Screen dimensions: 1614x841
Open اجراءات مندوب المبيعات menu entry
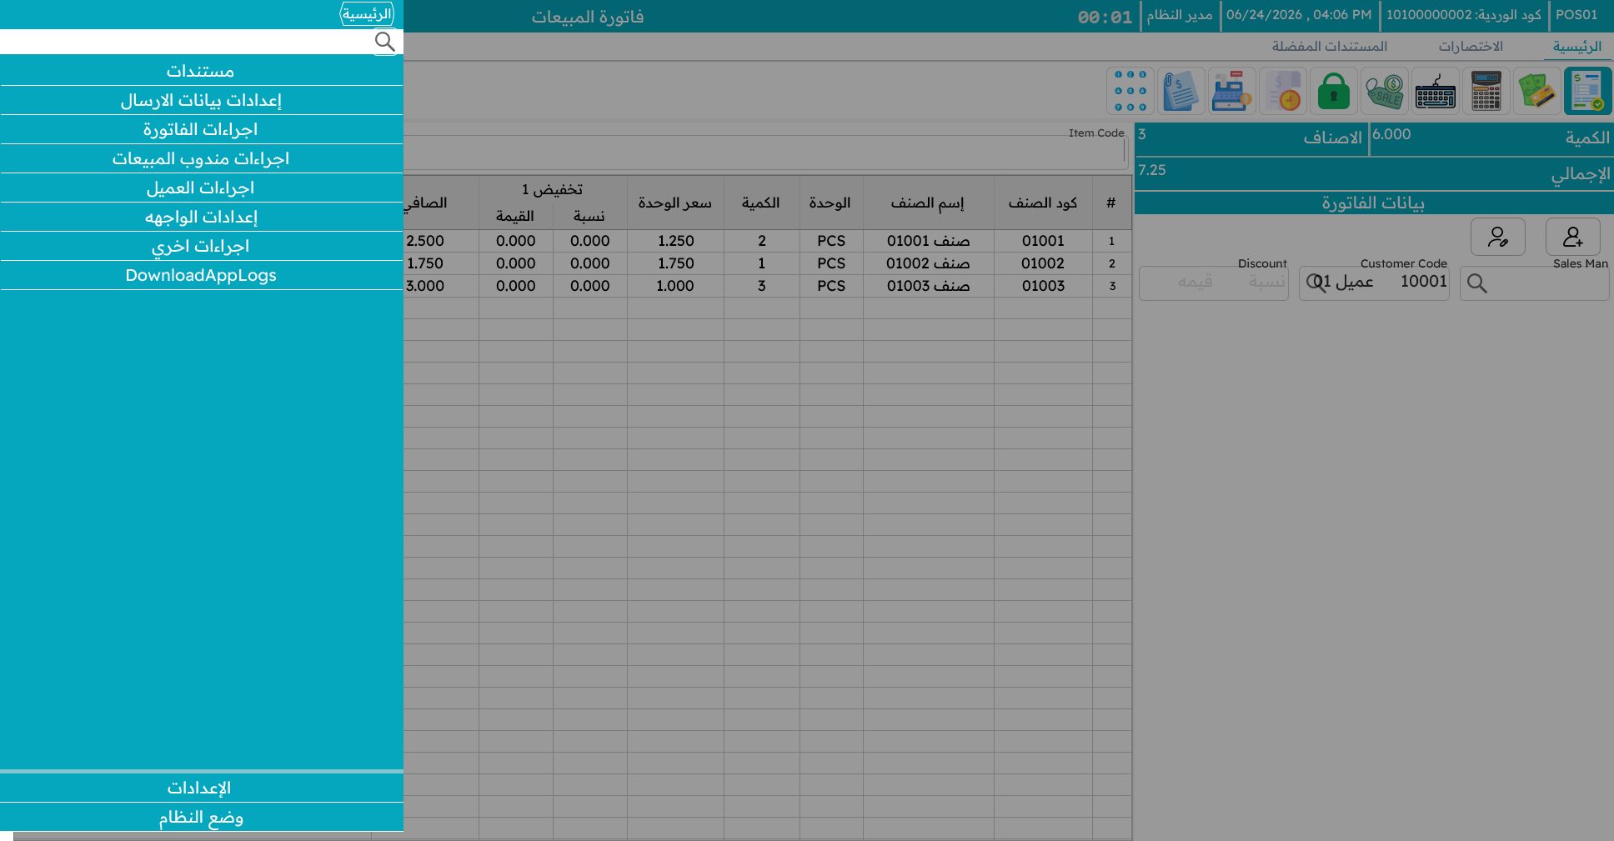[201, 158]
